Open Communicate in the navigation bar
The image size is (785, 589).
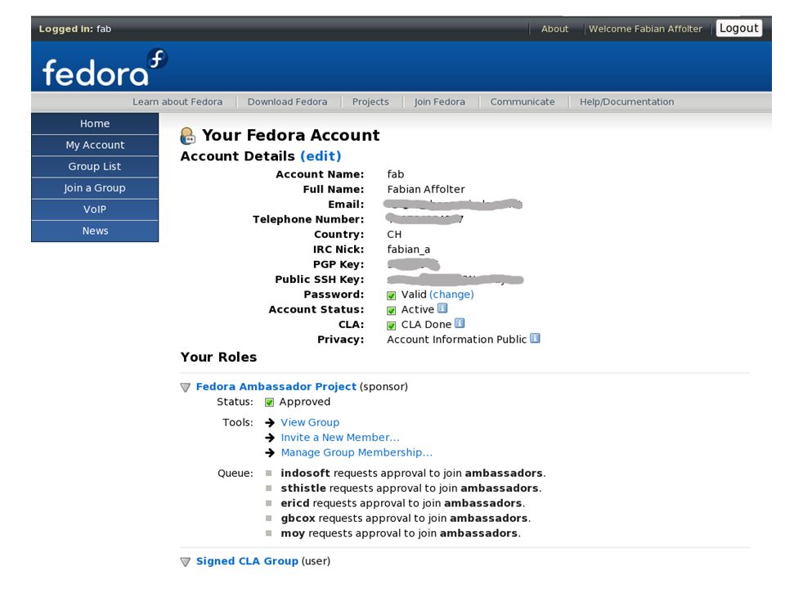click(x=523, y=101)
